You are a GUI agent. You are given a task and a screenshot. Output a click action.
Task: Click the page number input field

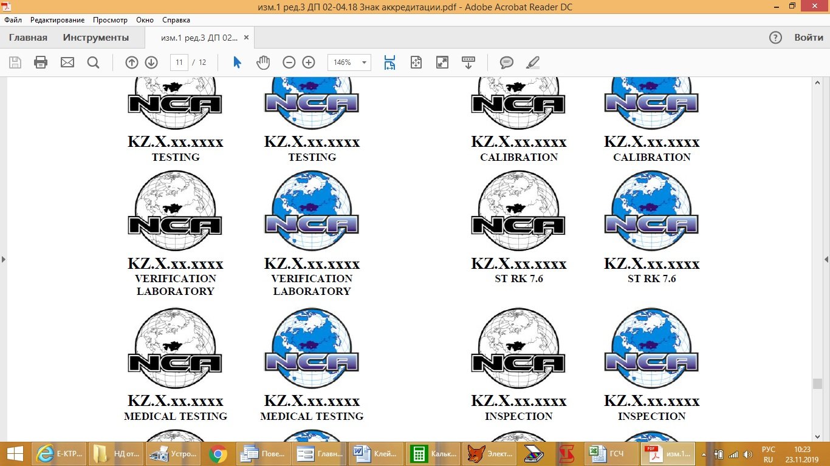179,62
